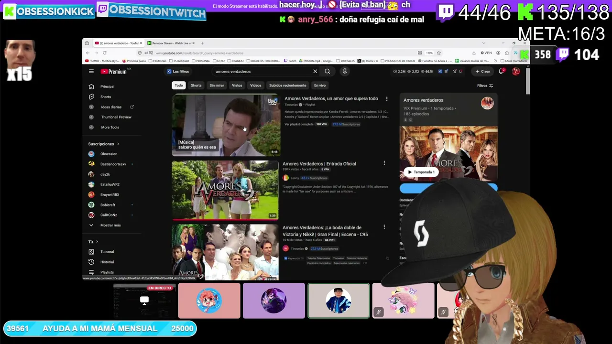Image resolution: width=612 pixels, height=344 pixels.
Task: Open the browser downloads icon
Action: (473, 53)
